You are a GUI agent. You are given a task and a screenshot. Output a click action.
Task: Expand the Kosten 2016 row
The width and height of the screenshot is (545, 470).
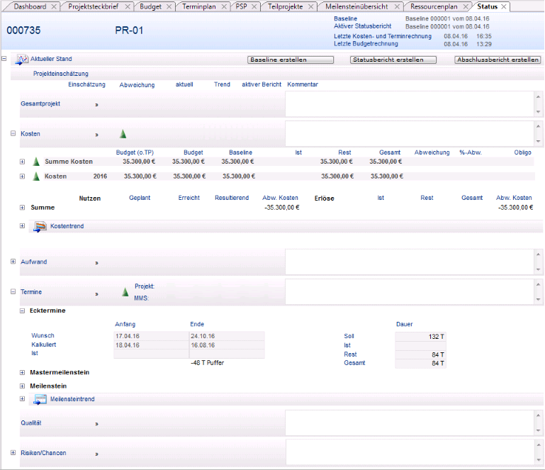[x=22, y=177]
